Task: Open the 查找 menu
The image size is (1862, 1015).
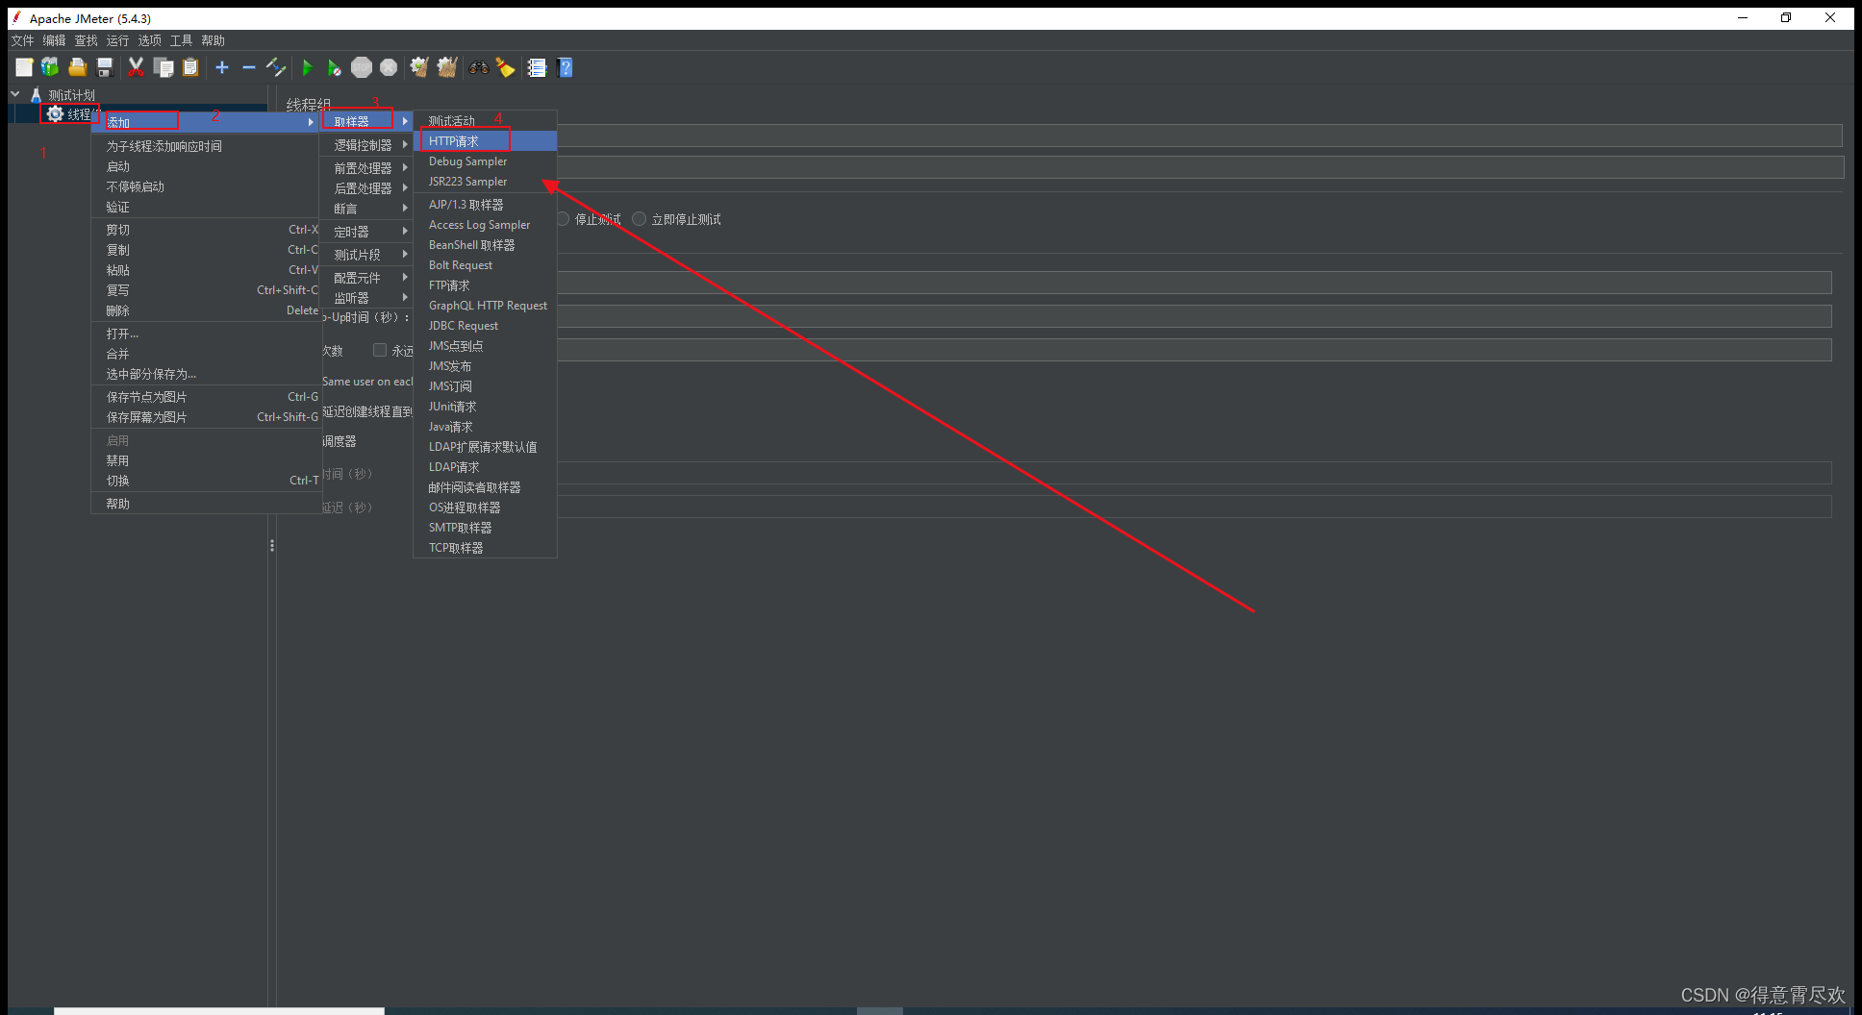Action: [x=87, y=40]
